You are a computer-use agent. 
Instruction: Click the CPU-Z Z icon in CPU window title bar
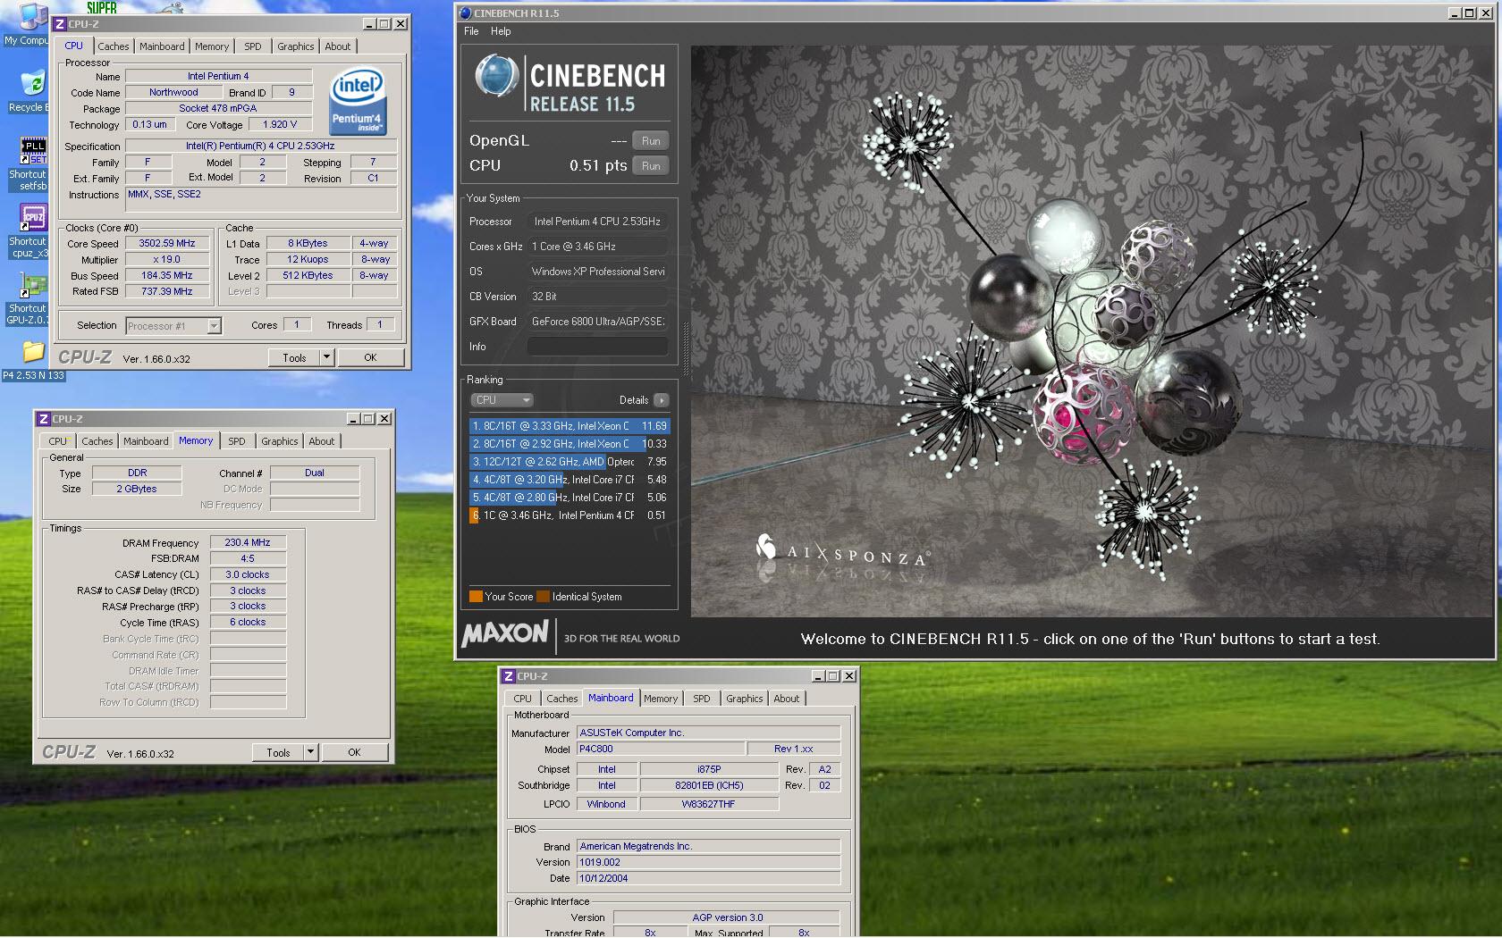[60, 24]
